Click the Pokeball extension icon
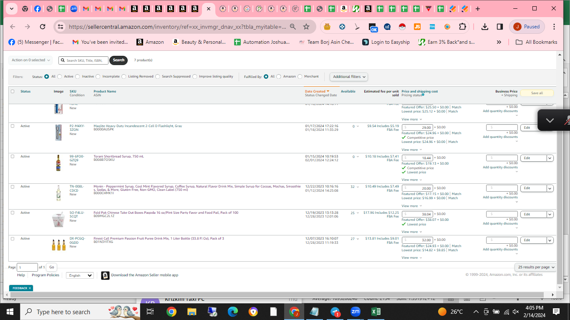 pos(402,27)
